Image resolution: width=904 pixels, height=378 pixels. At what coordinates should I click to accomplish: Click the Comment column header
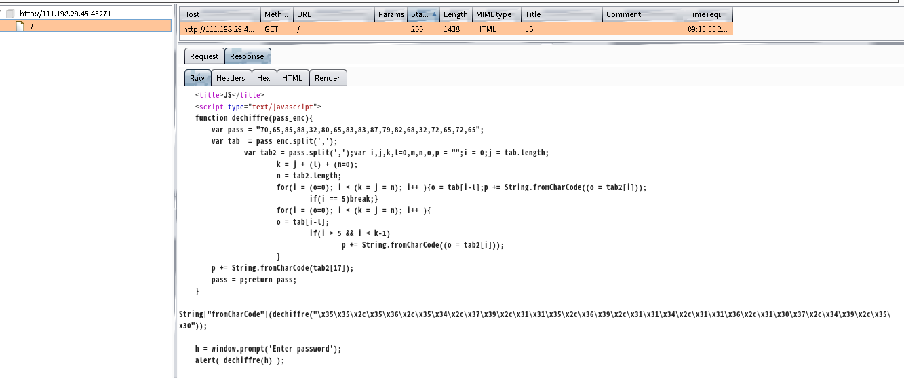pos(643,14)
